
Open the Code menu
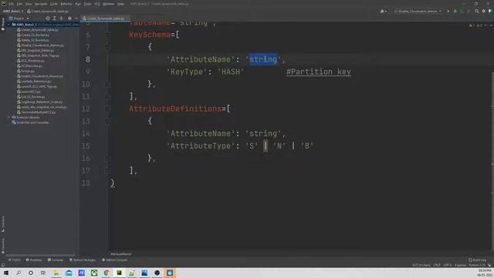54,4
